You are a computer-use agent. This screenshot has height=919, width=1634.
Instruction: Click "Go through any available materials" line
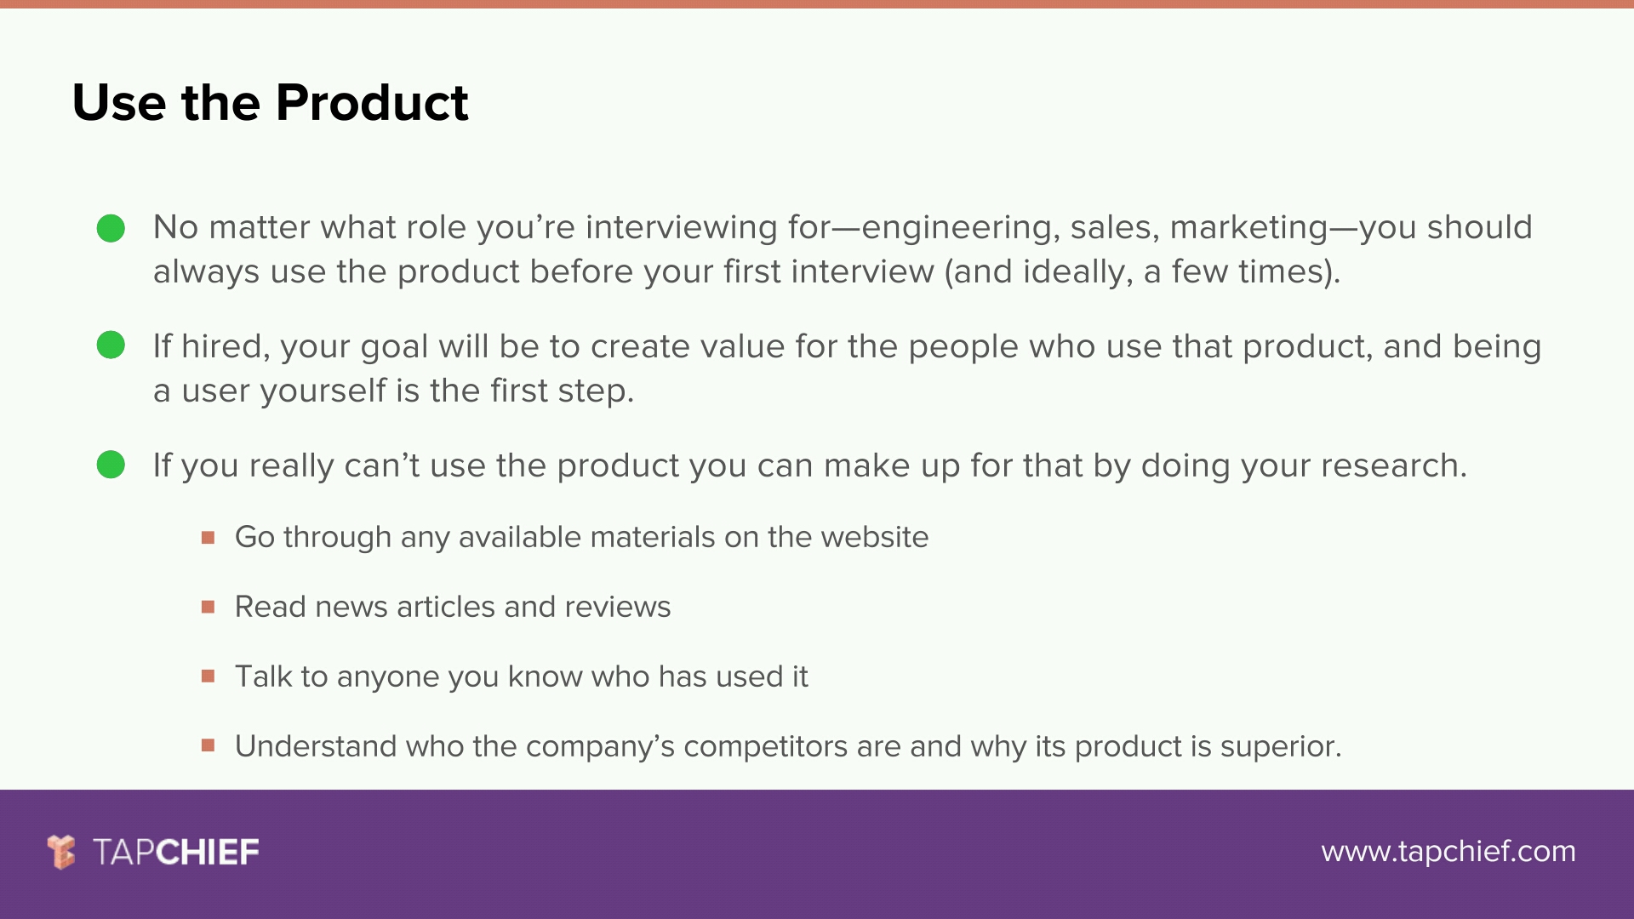point(581,537)
